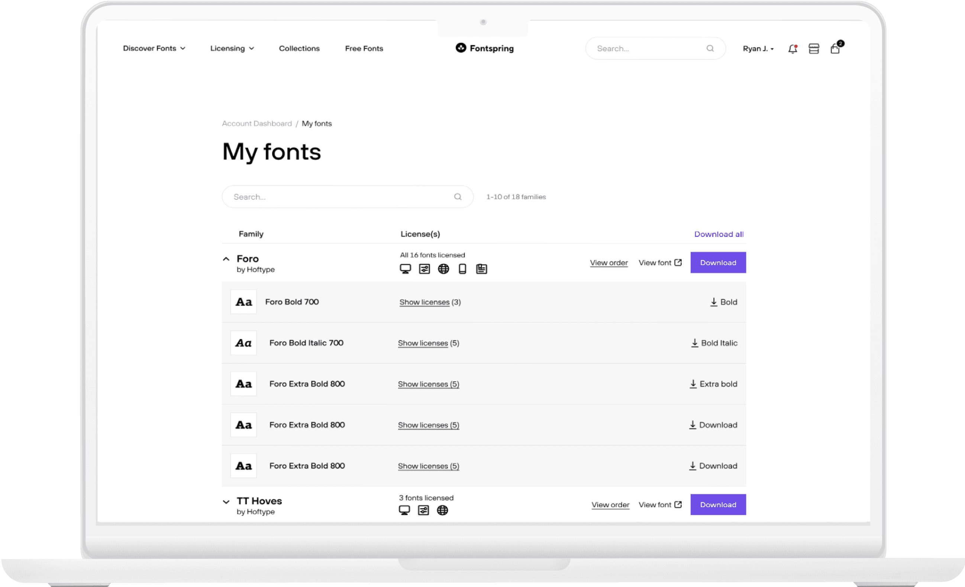Open the shopping bag cart icon
This screenshot has width=965, height=587.
(835, 49)
